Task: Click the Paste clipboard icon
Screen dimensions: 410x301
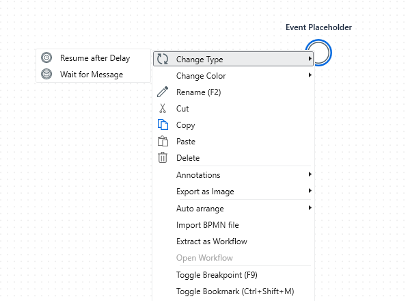Action: click(x=163, y=142)
